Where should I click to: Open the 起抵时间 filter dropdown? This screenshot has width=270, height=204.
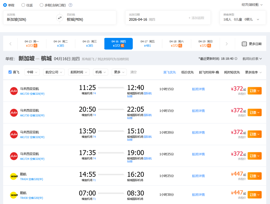(79, 72)
